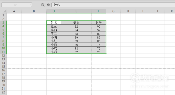The image size is (175, 95).
Task: Click 小明's 语文 score 99
Action: [76, 37]
